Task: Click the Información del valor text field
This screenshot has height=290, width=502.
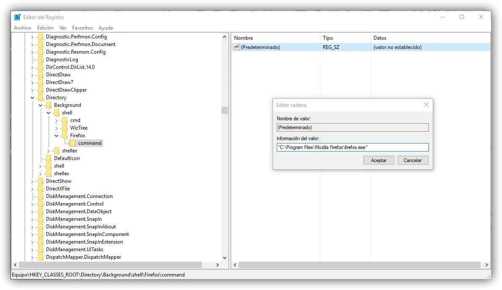Action: (x=352, y=147)
